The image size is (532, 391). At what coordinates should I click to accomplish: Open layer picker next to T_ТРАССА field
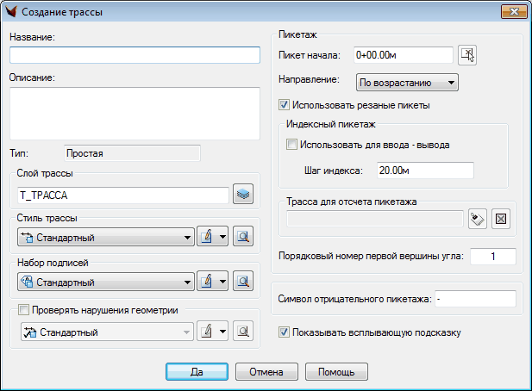point(244,195)
